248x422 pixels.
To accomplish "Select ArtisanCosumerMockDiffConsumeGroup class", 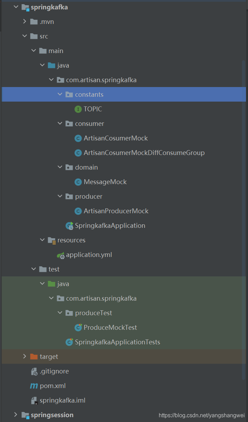I will click(x=144, y=153).
